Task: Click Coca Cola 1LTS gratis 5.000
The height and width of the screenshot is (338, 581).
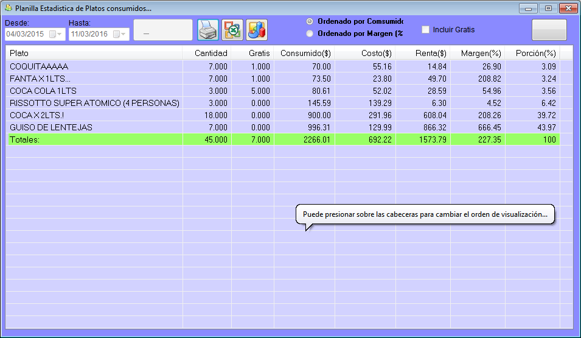Action: 260,91
